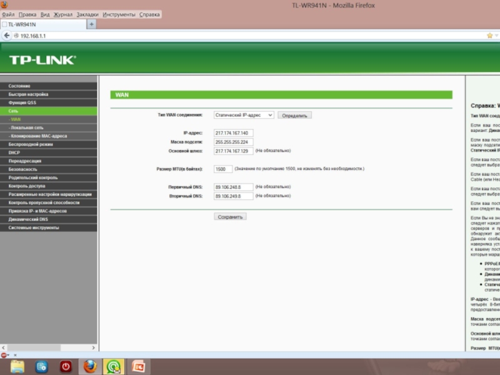
Task: Click the Firefox back arrow button
Action: 7,36
